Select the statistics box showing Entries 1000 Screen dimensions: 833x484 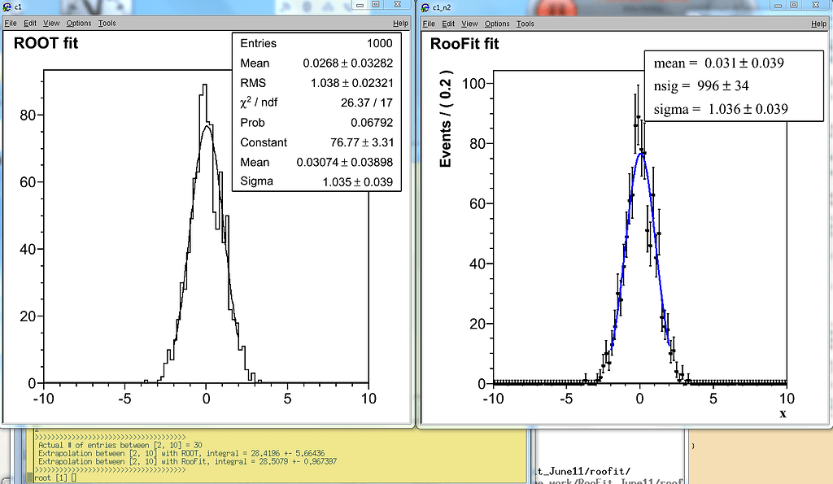point(316,114)
